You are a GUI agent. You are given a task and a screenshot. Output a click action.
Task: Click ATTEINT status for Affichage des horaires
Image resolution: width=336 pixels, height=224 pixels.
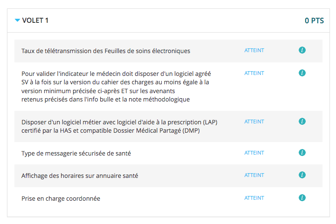[x=254, y=175]
